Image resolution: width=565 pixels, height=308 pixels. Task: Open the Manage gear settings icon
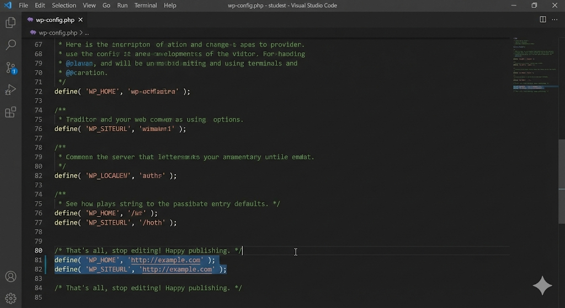11,298
